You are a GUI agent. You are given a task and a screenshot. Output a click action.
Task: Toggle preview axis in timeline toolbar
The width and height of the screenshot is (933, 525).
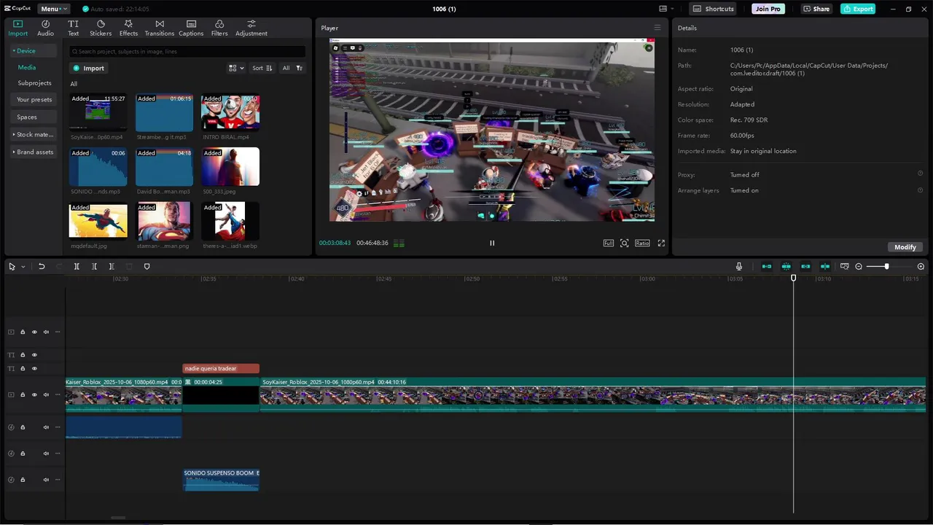tap(824, 266)
